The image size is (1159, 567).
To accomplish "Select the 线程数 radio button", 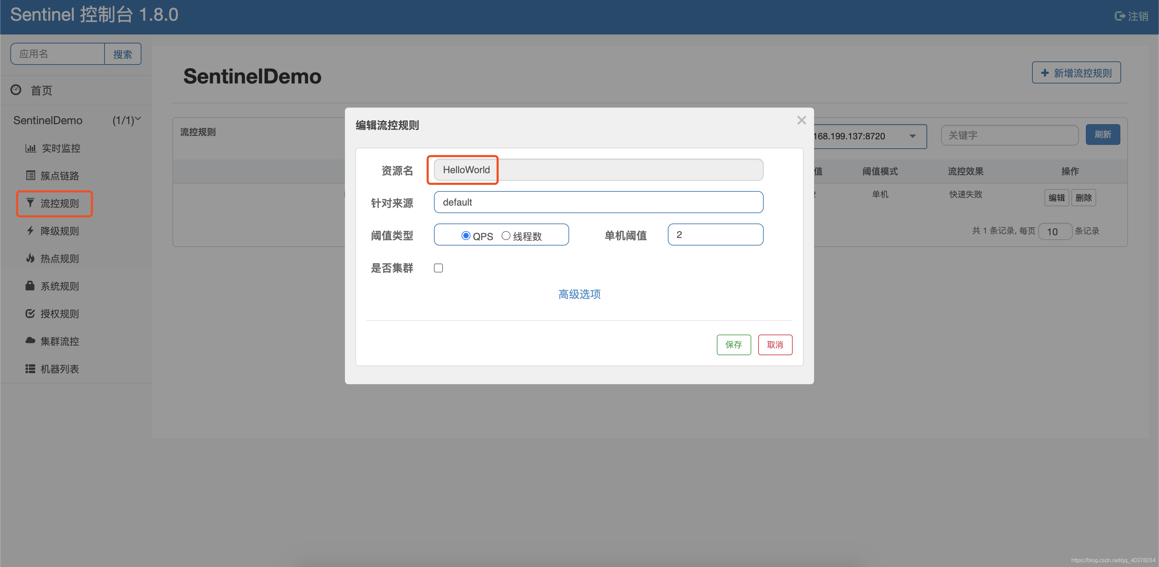I will [506, 235].
